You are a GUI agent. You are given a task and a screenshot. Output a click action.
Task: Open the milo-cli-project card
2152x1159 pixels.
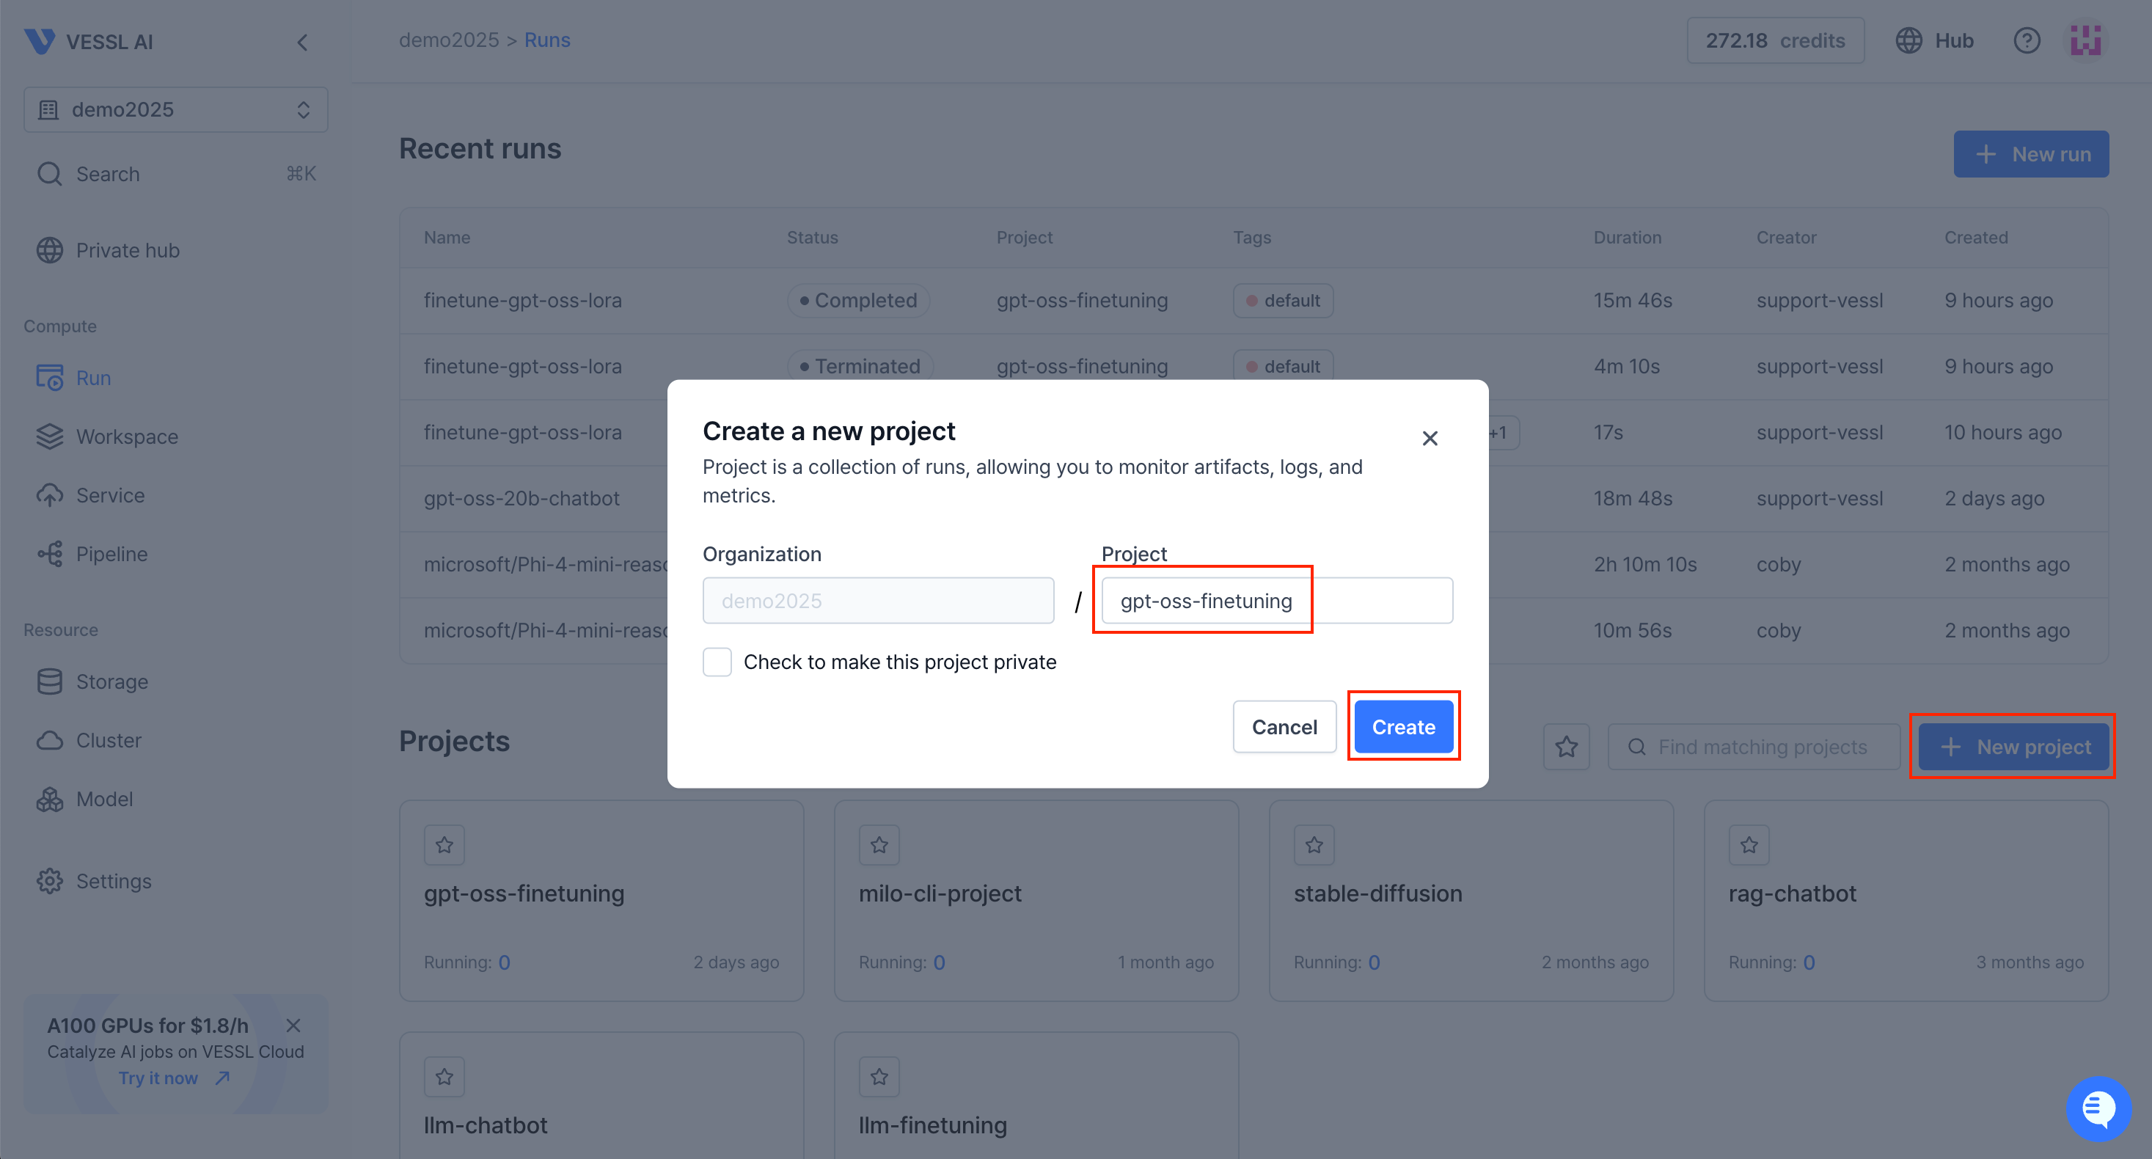(1036, 901)
